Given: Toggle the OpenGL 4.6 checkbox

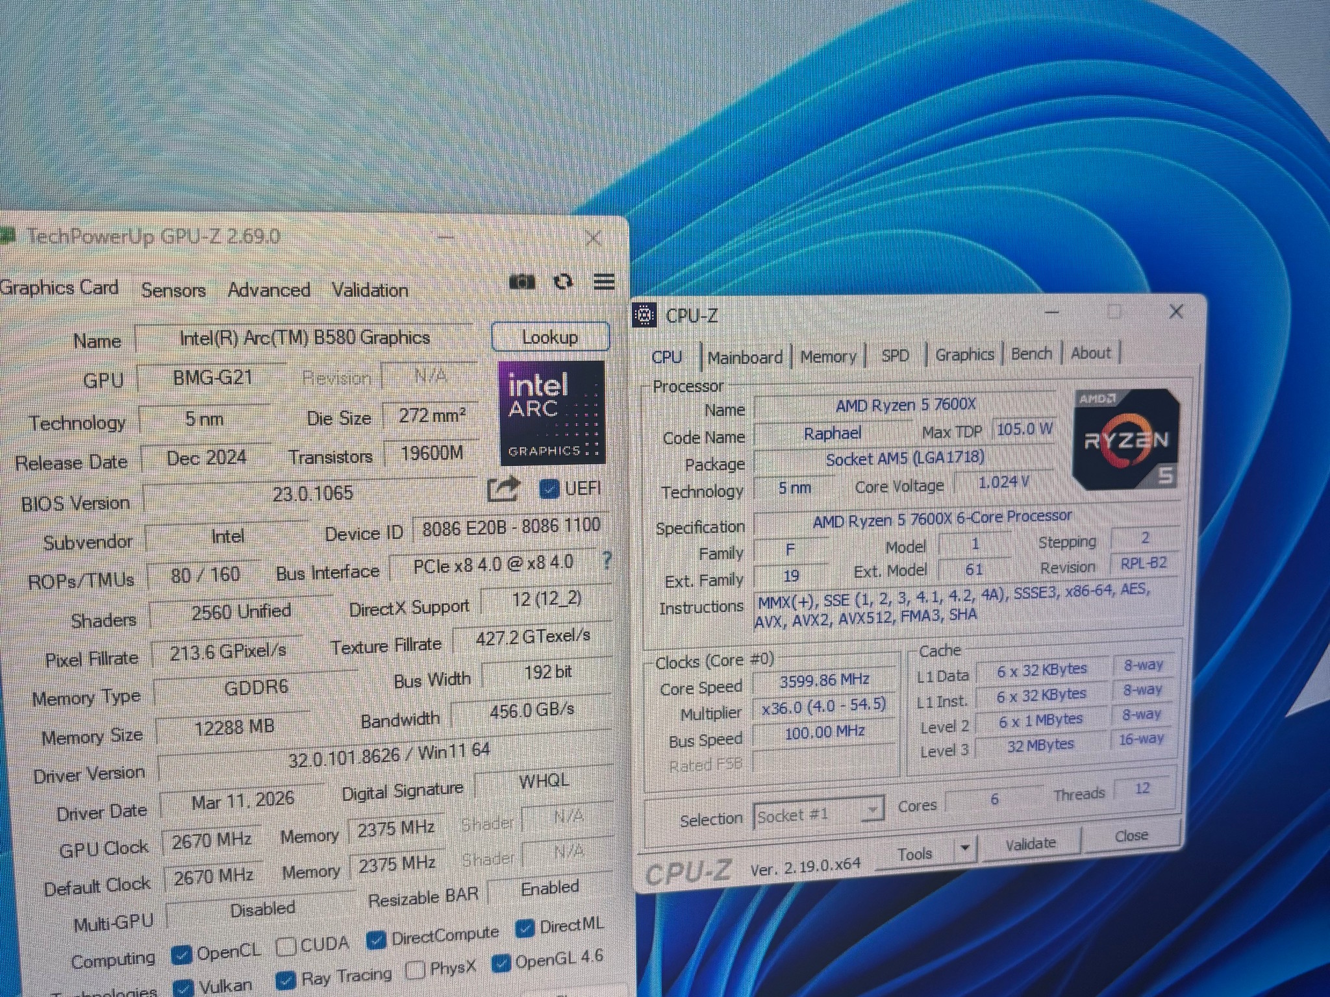Looking at the screenshot, I should click(x=501, y=964).
